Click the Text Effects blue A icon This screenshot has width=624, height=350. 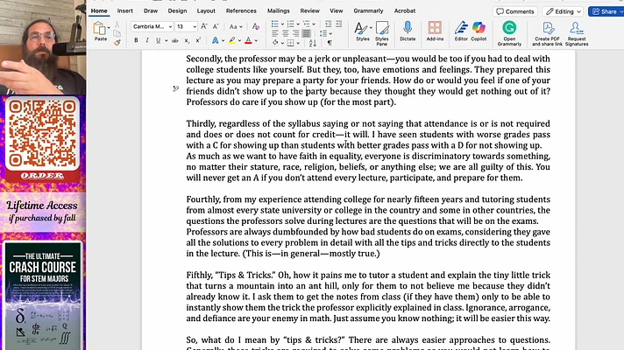(x=215, y=40)
